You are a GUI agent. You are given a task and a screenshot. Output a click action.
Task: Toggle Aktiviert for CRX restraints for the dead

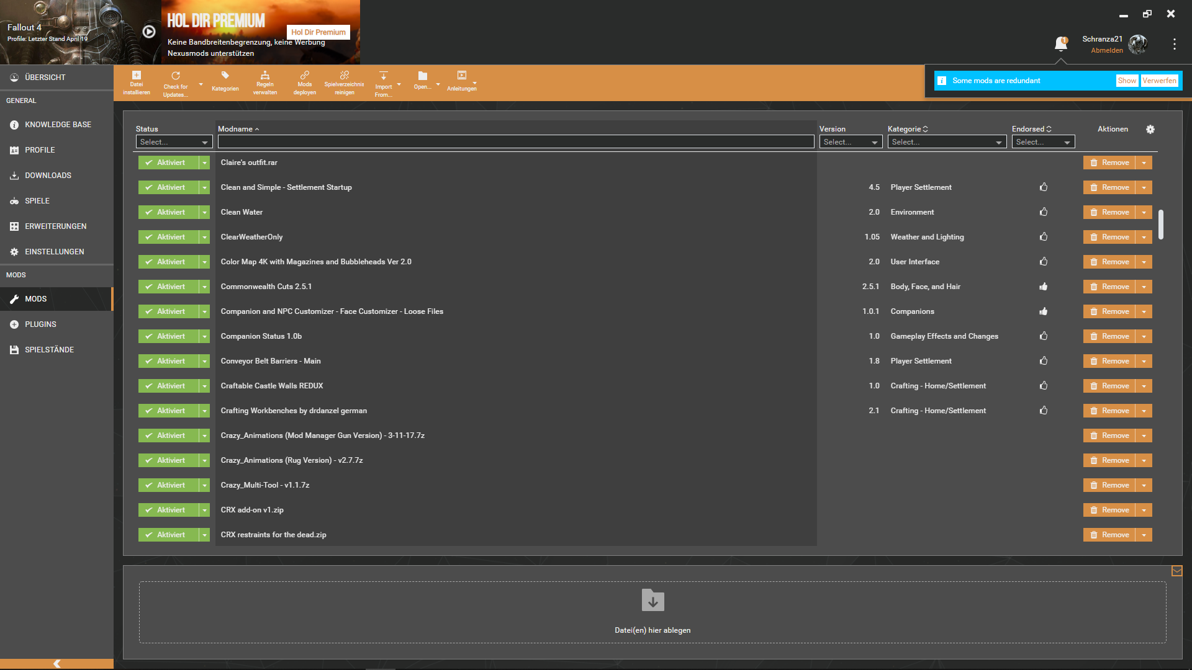coord(168,535)
